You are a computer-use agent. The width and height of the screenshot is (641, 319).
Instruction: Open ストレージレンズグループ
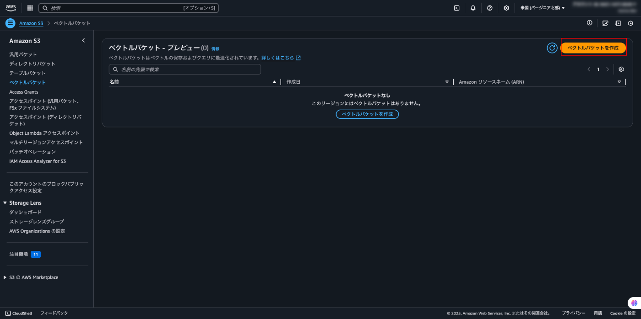coord(37,222)
